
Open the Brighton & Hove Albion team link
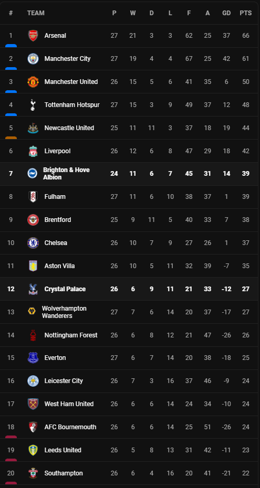coord(66,174)
